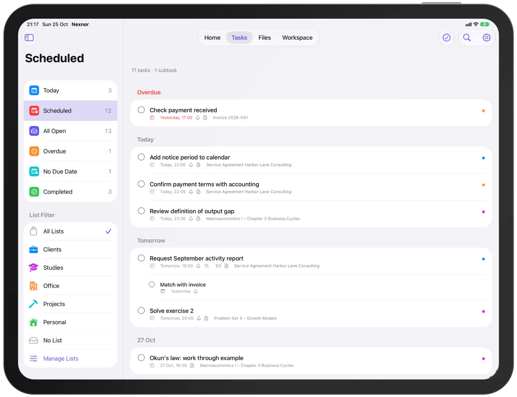The image size is (517, 397).
Task: Mark Solve exercise 2 as complete
Action: [141, 311]
